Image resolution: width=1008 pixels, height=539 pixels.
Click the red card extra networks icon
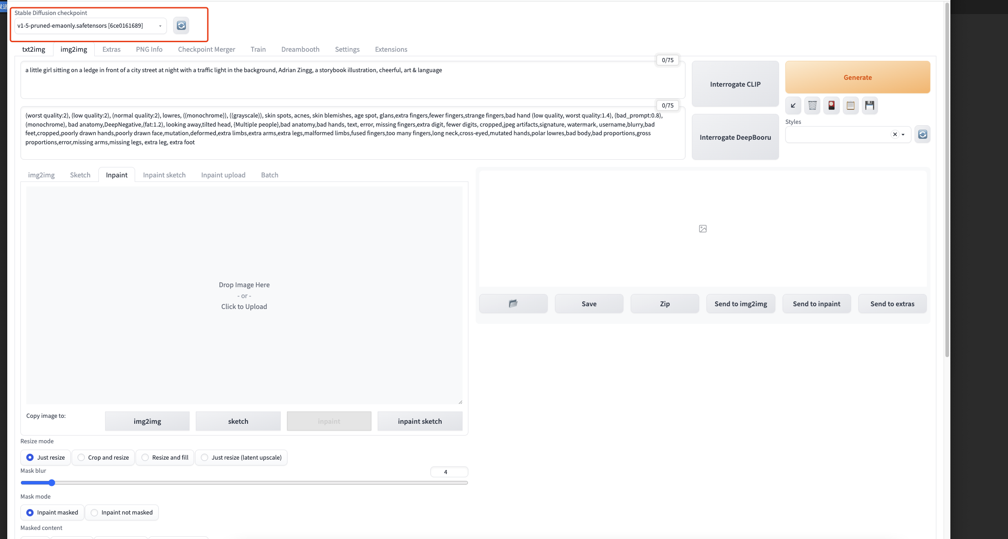(831, 105)
